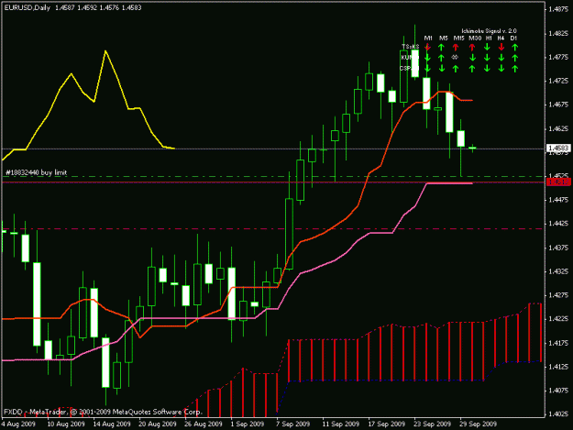Click the 11 Sep 2009 date label
The image size is (573, 430).
340,424
